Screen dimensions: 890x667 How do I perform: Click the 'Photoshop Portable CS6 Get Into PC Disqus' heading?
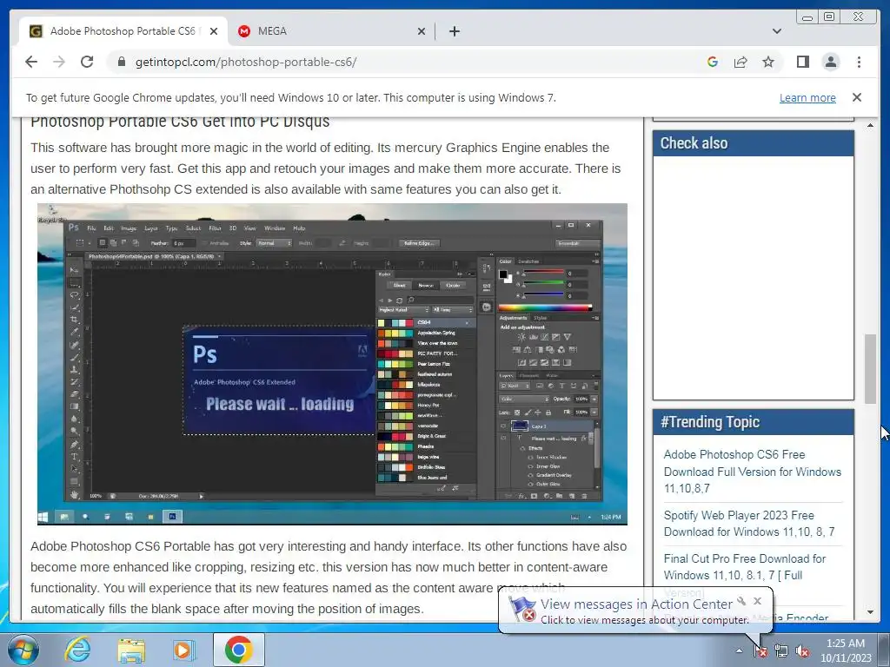pos(180,122)
